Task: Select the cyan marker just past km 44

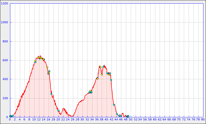Action: click(117, 114)
